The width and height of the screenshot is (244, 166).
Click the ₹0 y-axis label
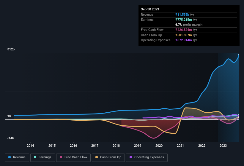[x=9, y=116]
